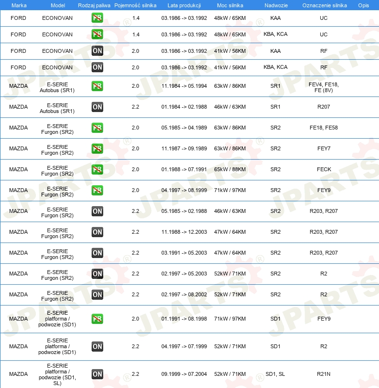Click the Model column header
379x388 pixels.
[58, 5]
